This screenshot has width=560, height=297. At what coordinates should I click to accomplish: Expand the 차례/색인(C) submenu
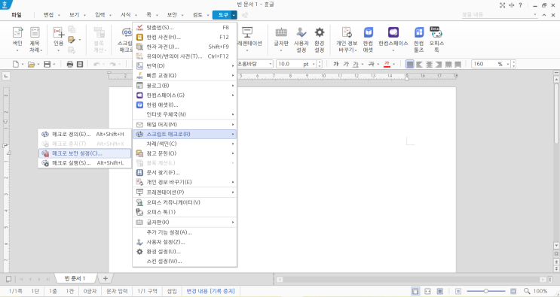click(x=185, y=144)
